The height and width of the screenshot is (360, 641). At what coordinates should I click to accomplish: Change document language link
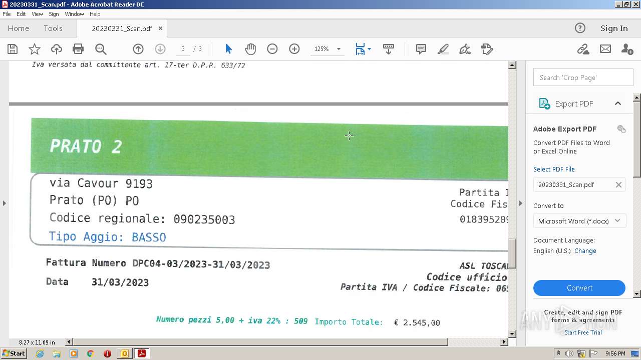pos(585,251)
